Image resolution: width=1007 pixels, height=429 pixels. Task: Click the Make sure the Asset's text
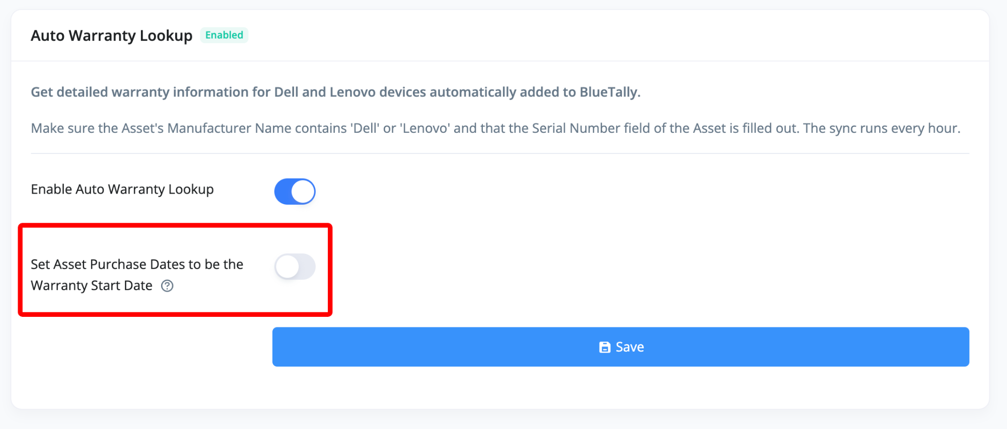click(x=97, y=128)
